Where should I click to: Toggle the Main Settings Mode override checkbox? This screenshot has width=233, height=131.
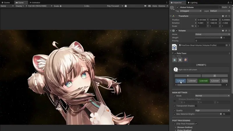click(174, 96)
